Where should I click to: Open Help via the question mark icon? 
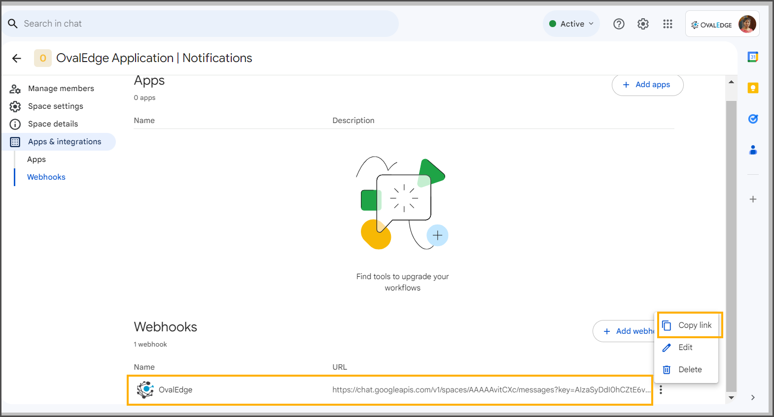tap(619, 24)
